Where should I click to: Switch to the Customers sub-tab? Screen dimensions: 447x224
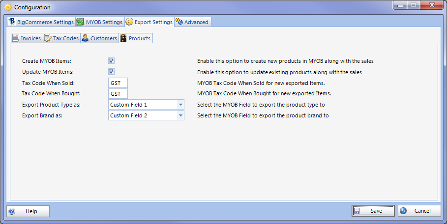click(100, 38)
